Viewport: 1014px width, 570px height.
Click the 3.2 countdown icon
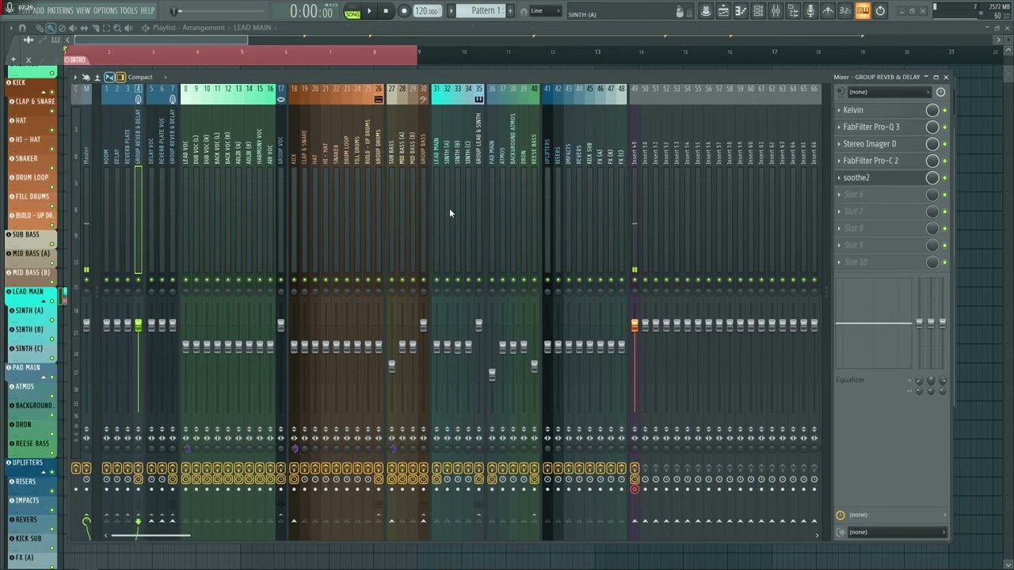844,10
